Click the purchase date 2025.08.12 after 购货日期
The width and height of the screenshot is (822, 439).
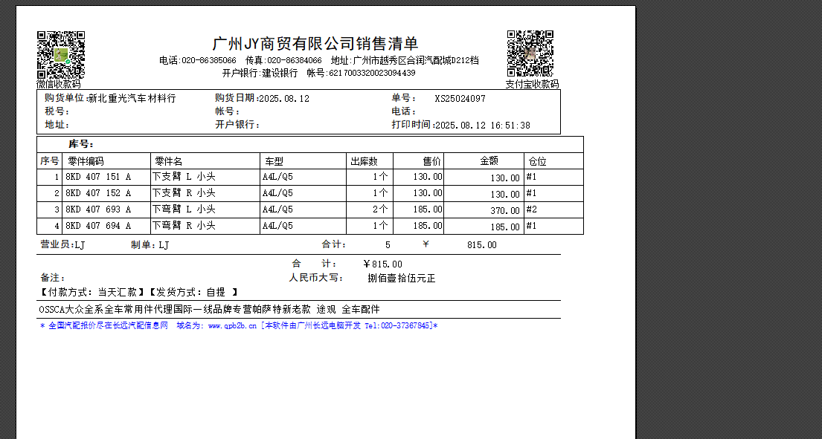[284, 98]
